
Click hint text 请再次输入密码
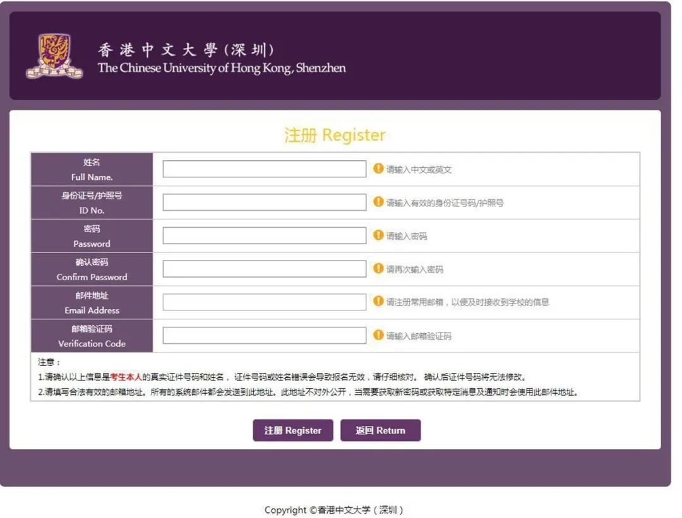point(415,269)
